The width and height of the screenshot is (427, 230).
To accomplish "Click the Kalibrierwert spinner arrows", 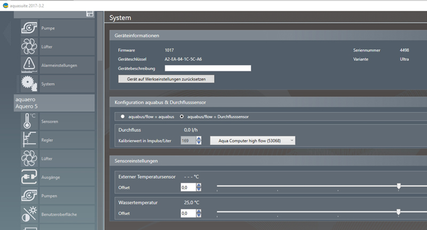I will (199, 140).
